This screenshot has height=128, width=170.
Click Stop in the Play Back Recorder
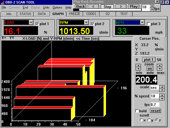(x=107, y=6)
